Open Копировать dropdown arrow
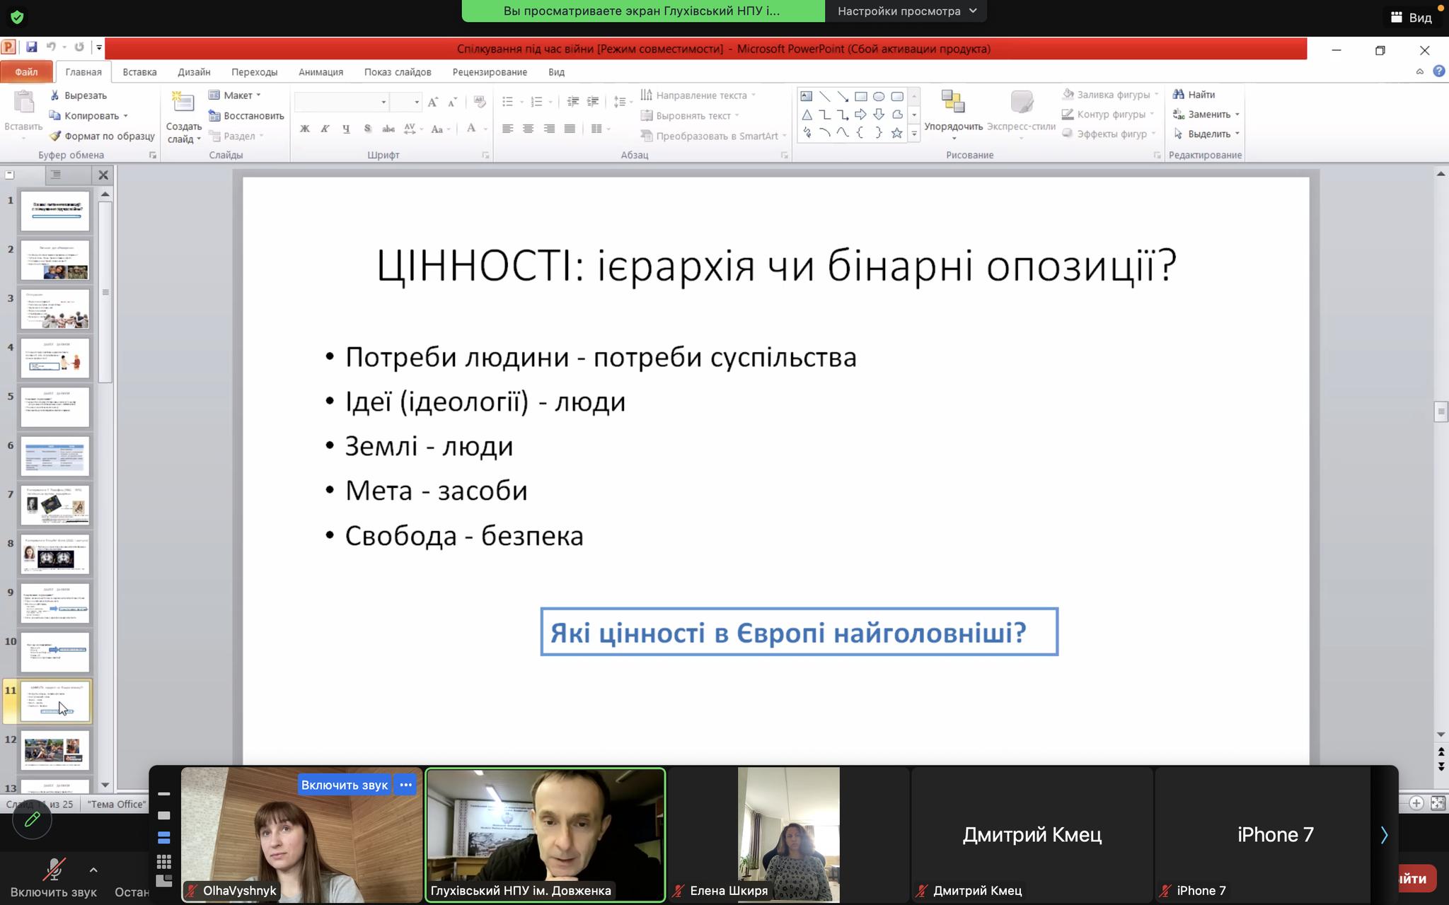Viewport: 1449px width, 905px height. click(126, 116)
